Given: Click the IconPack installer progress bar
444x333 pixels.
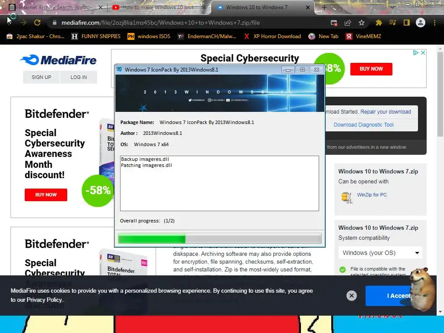Looking at the screenshot, I should 220,238.
